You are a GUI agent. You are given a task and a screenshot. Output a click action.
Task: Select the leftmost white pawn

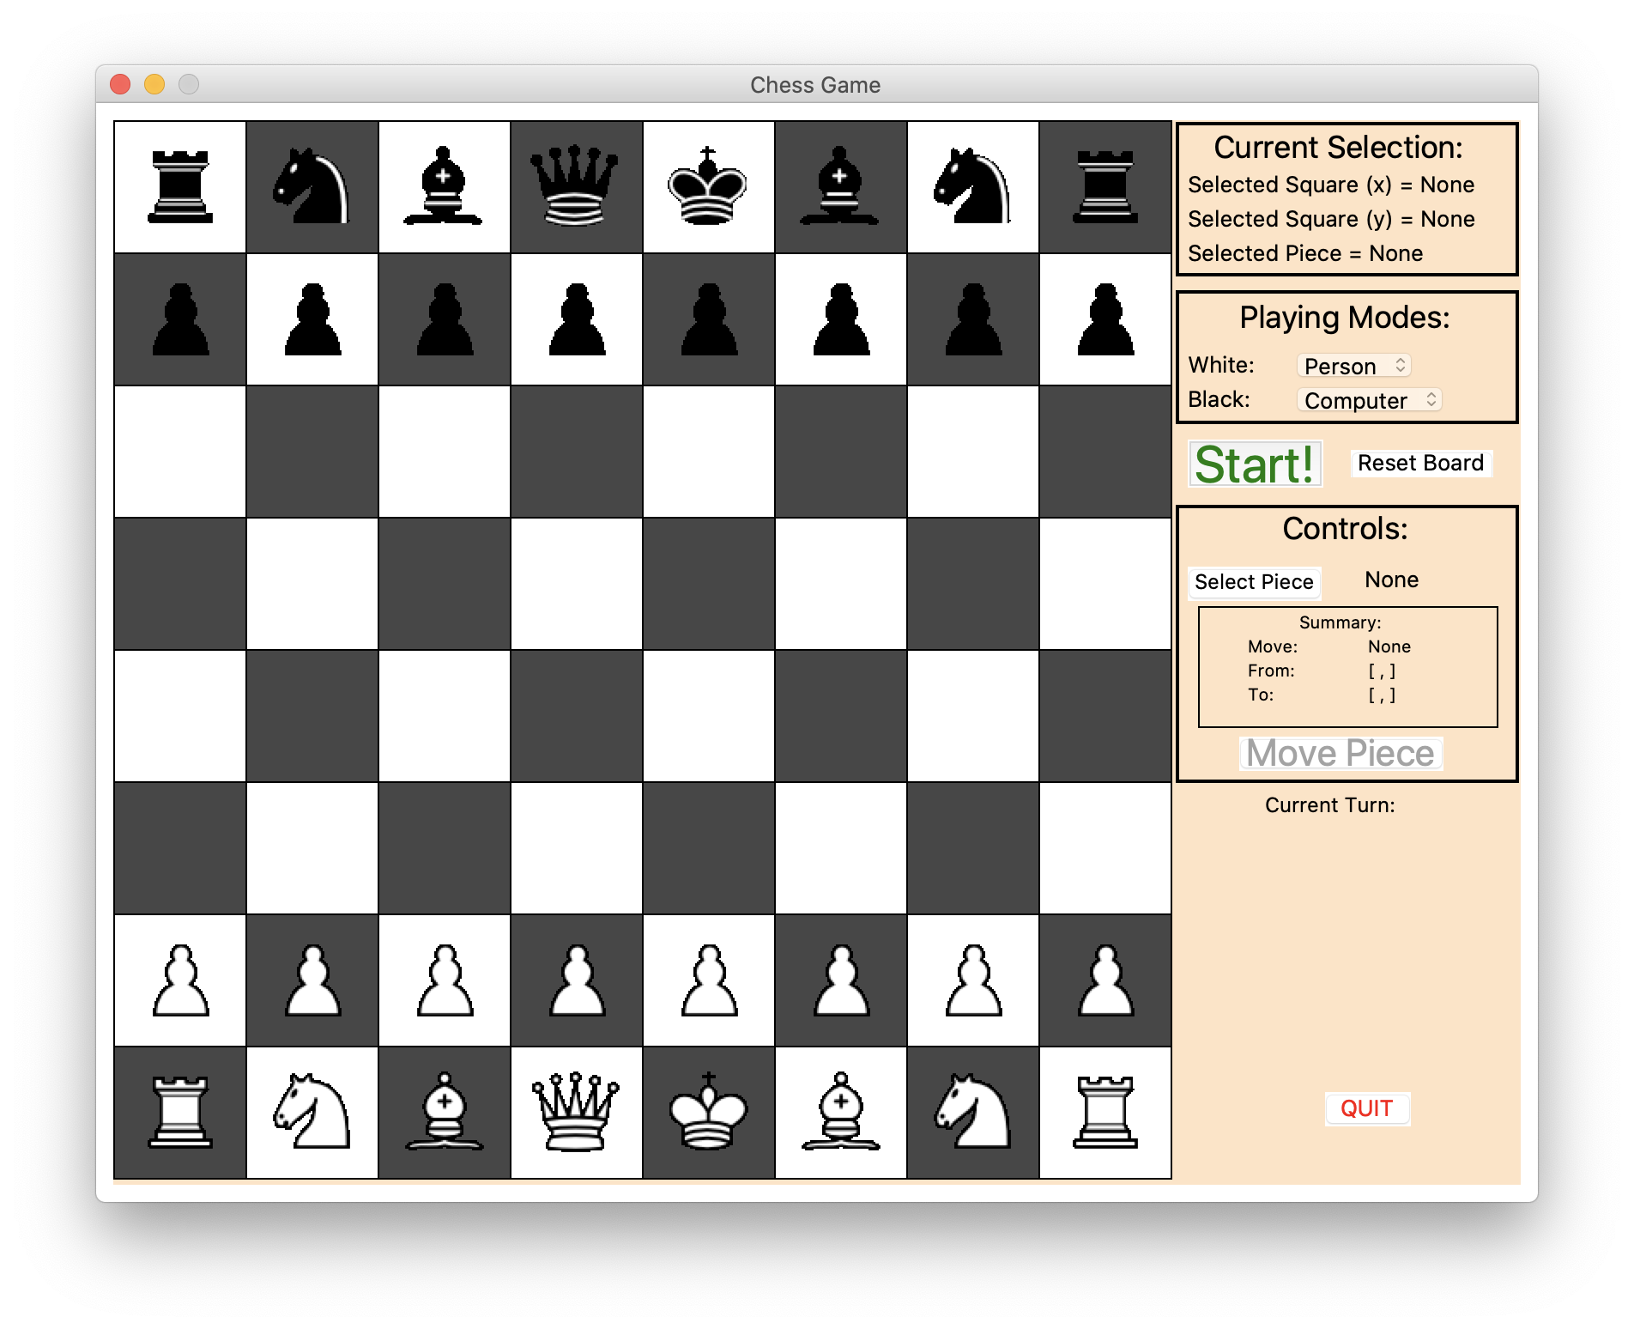pyautogui.click(x=179, y=979)
